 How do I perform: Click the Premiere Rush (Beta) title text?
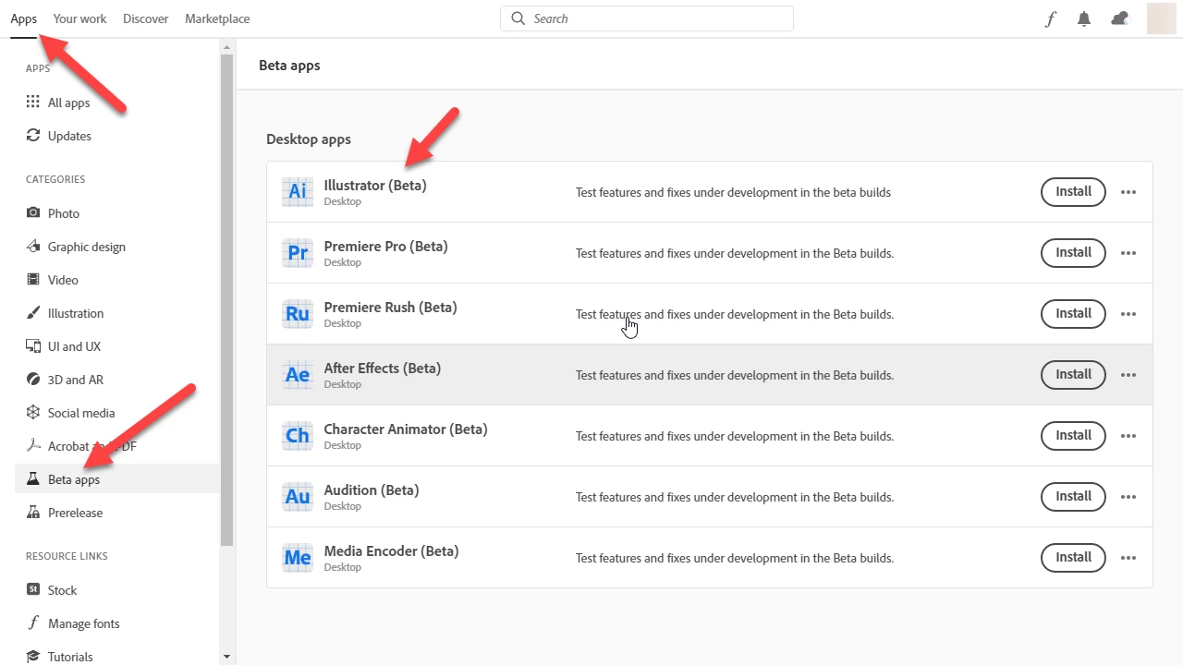tap(390, 308)
